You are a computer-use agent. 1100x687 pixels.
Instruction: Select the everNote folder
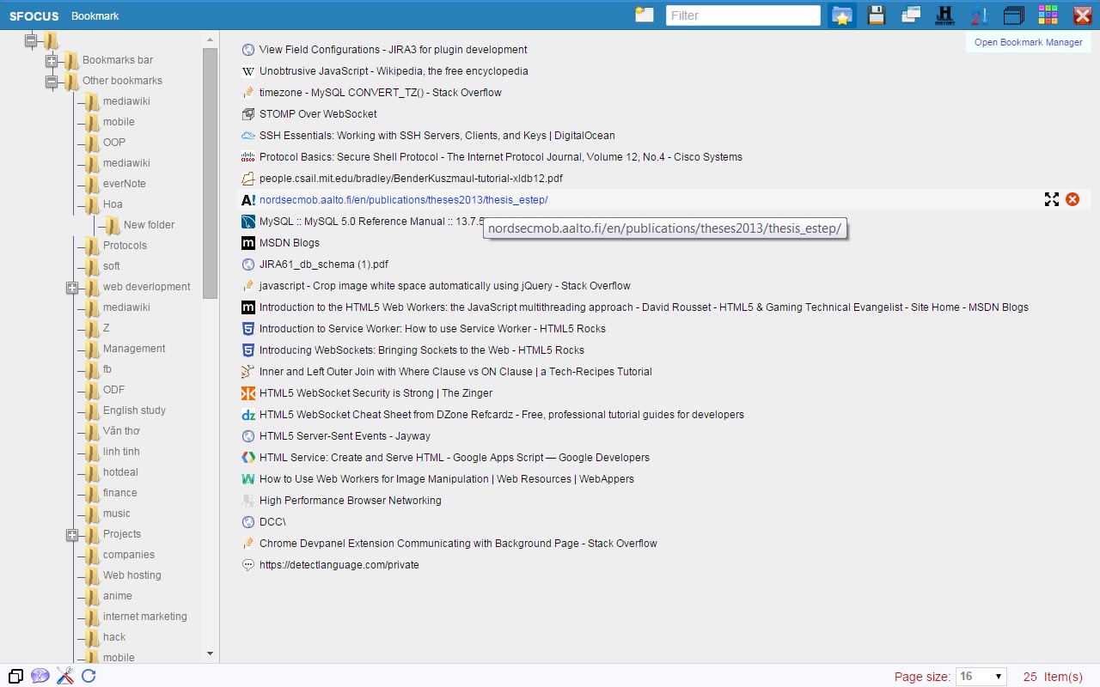(125, 184)
